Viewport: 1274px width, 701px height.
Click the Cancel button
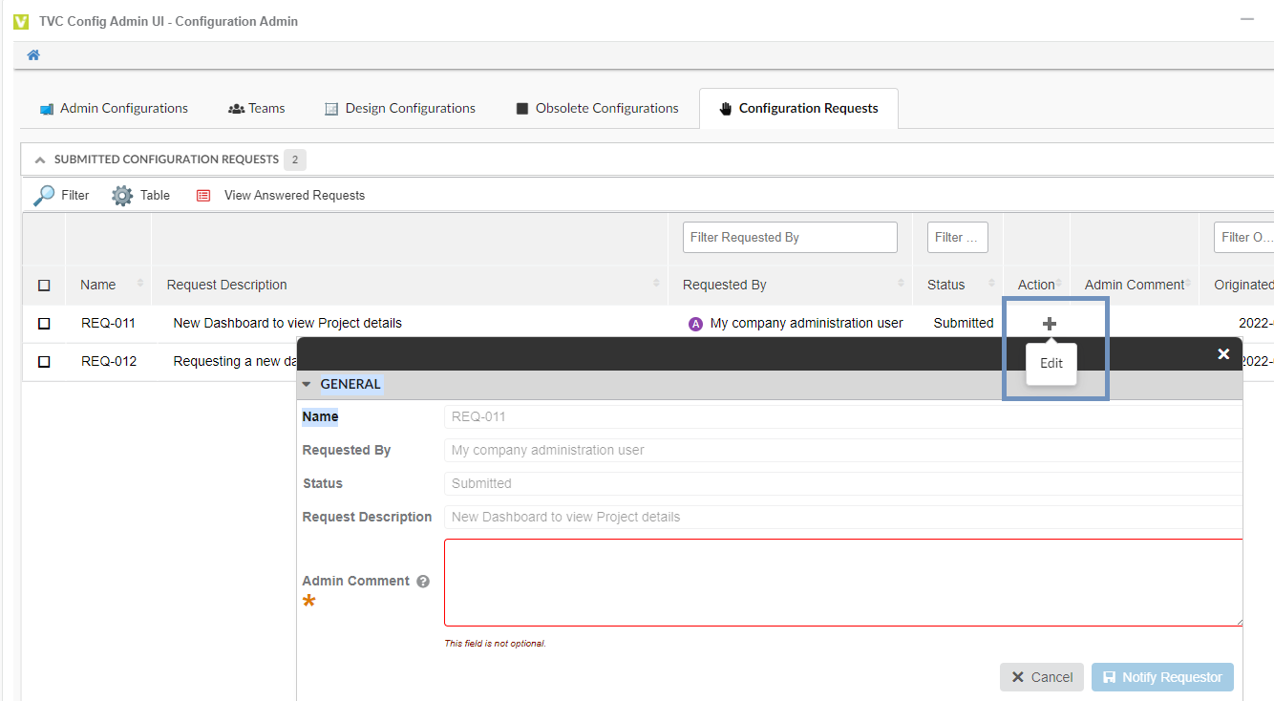1041,677
